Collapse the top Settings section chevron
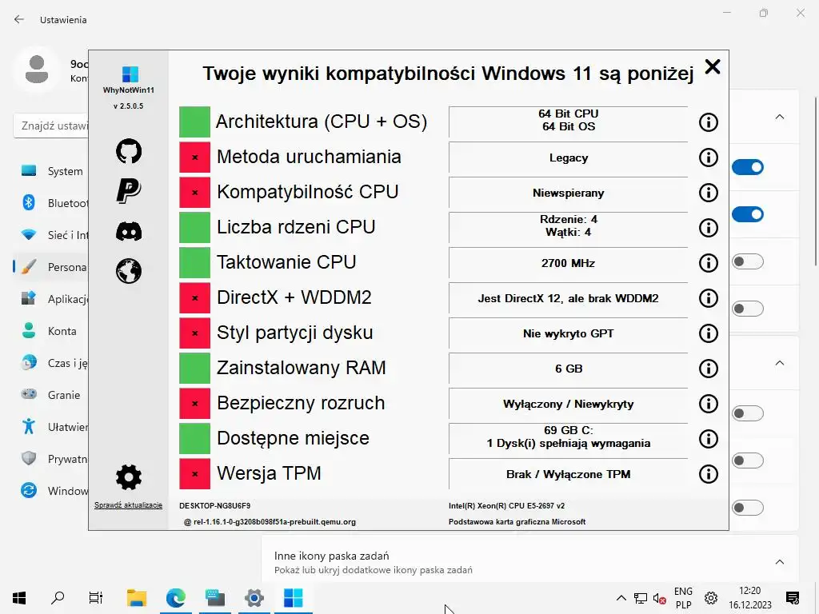Screen dimensions: 819x614 [x=779, y=117]
